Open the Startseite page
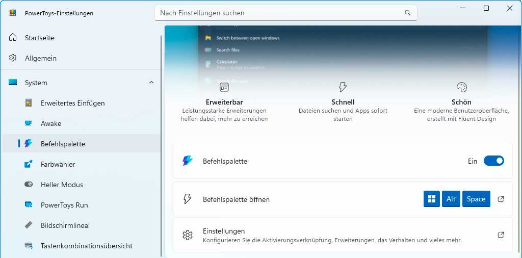Screen dimensions: 522x258 pyautogui.click(x=81, y=38)
